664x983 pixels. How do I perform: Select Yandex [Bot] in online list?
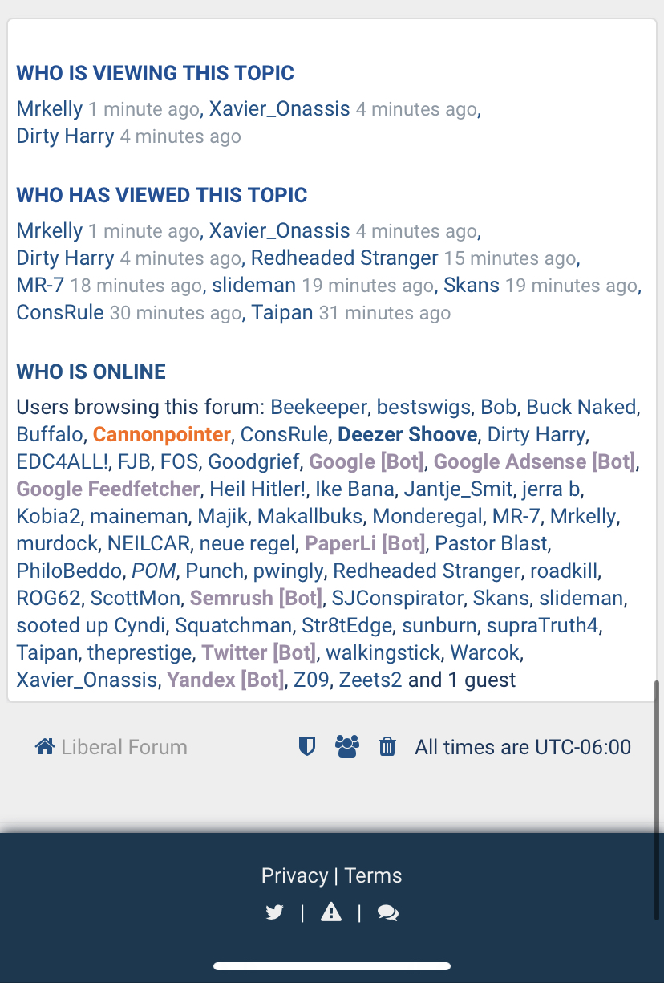pos(225,680)
